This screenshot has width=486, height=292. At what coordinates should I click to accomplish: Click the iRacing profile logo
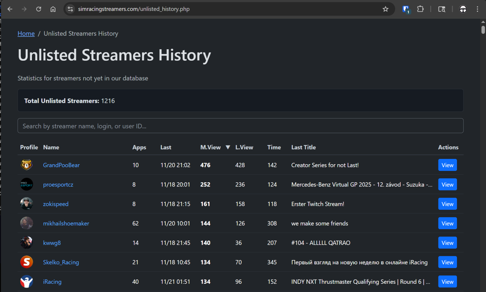(x=26, y=282)
